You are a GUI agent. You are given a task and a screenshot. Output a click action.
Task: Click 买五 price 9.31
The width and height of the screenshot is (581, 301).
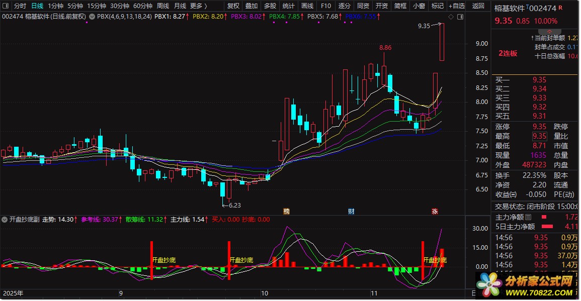pos(539,116)
